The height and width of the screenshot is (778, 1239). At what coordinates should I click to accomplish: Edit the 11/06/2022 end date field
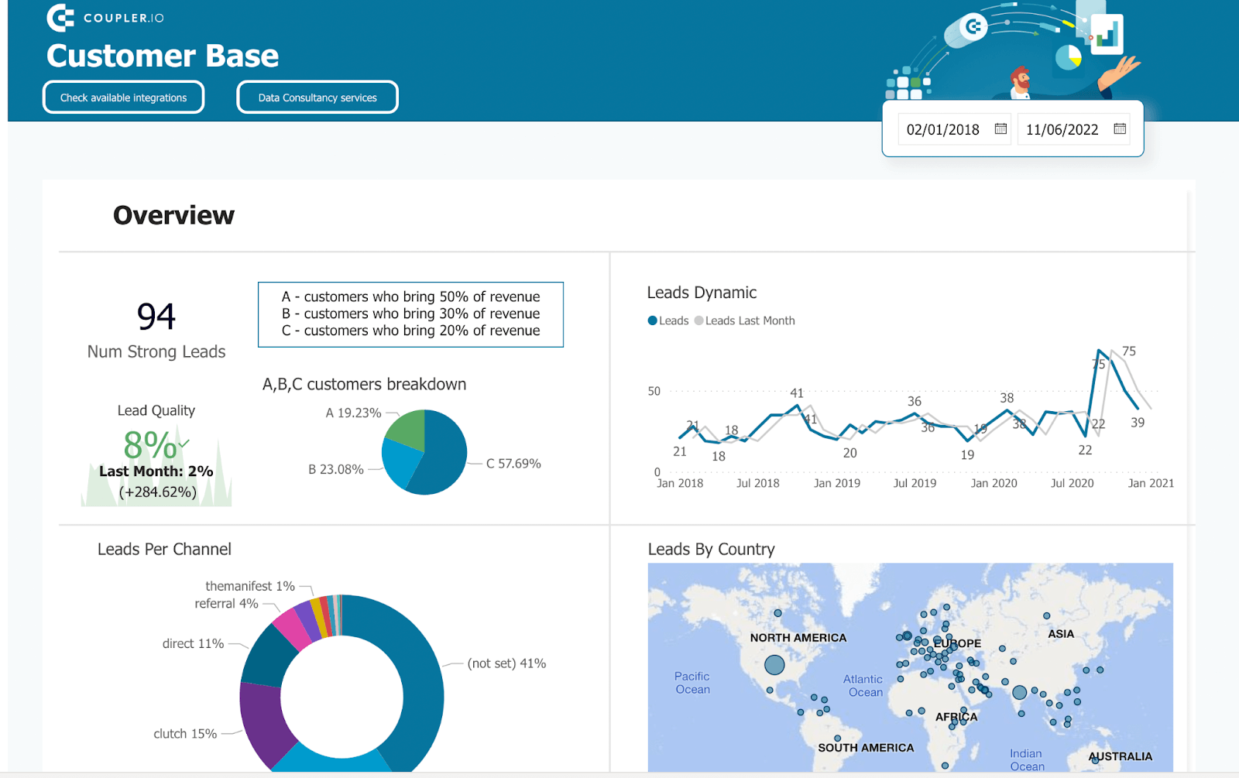1073,129
